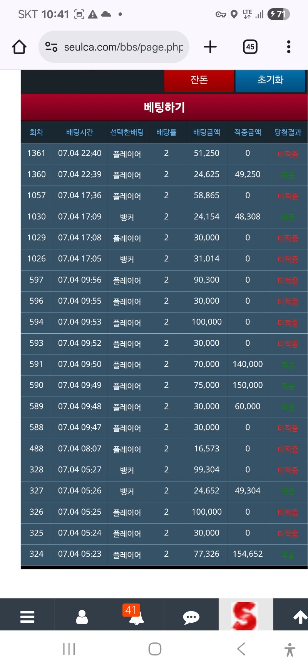Image resolution: width=308 pixels, height=669 pixels.
Task: Select 적중금액 column header
Action: [248, 132]
